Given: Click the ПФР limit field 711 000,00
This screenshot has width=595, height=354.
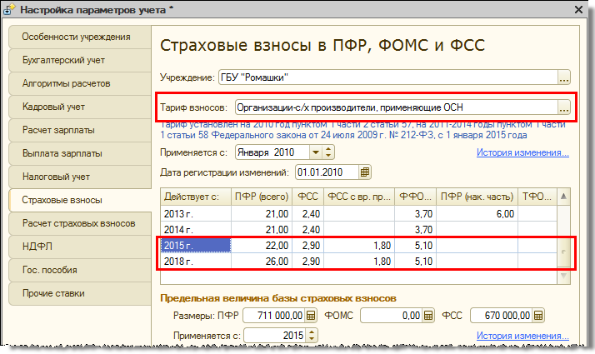Looking at the screenshot, I should coord(274,316).
